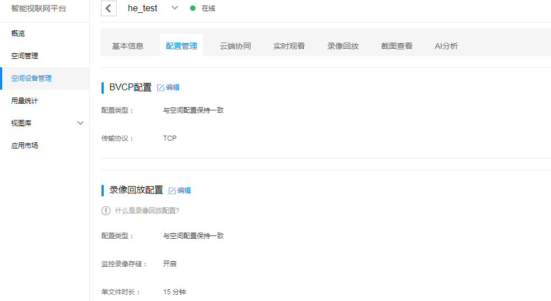Expand the 视图库 sidebar chevron
The width and height of the screenshot is (551, 301).
pos(81,123)
